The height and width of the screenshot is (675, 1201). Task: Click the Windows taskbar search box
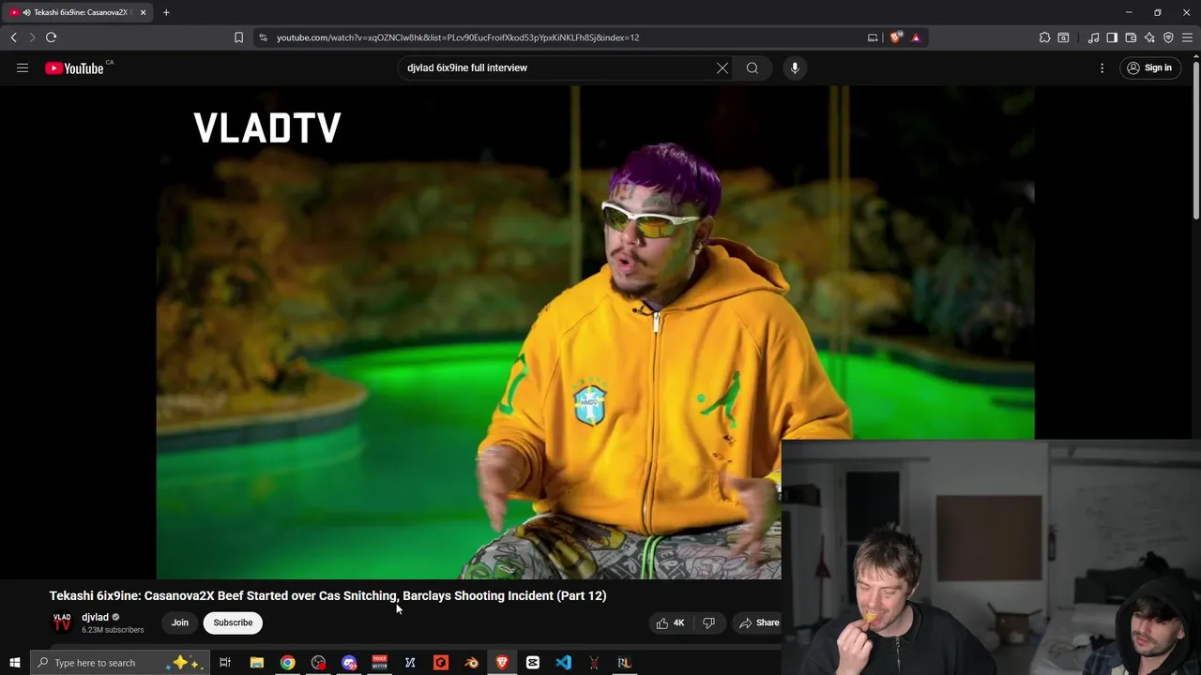pos(119,663)
